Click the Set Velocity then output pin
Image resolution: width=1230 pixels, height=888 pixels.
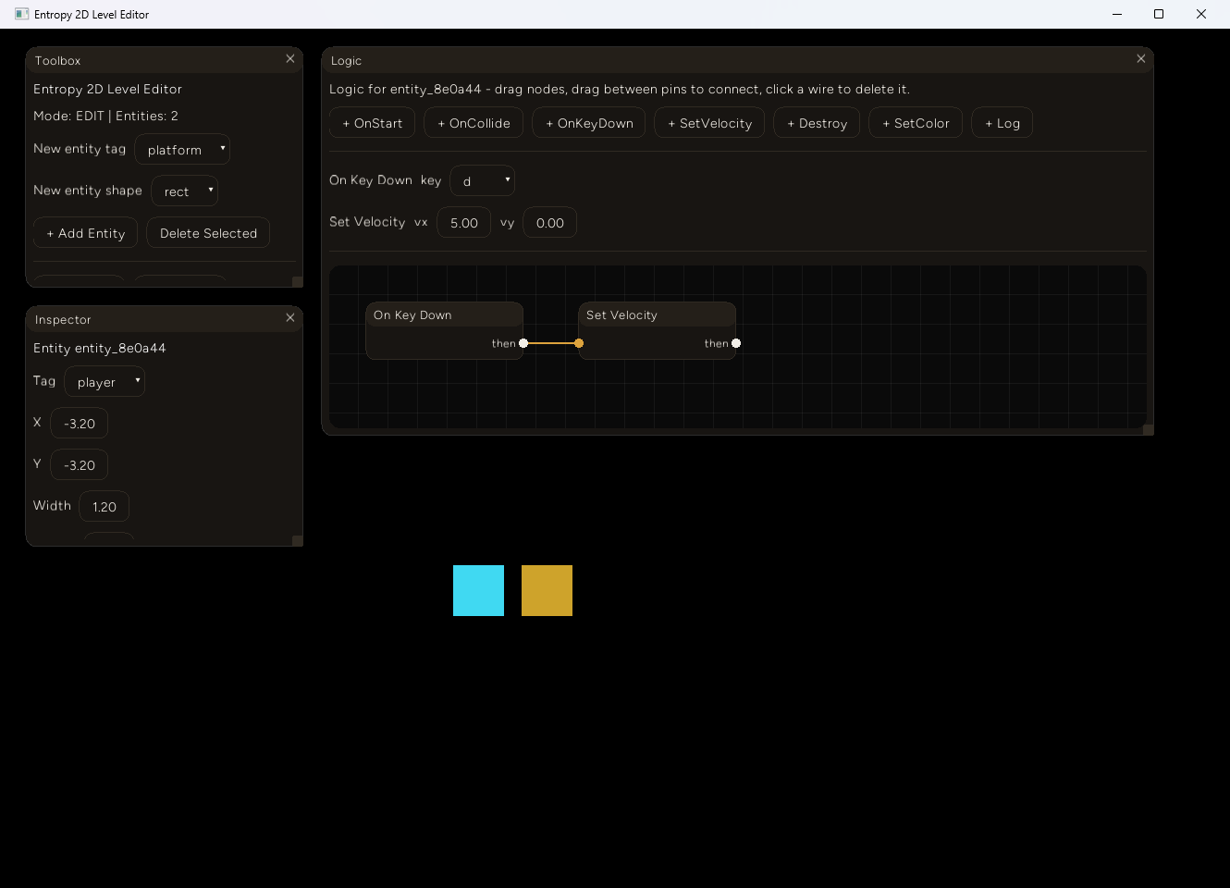point(736,343)
